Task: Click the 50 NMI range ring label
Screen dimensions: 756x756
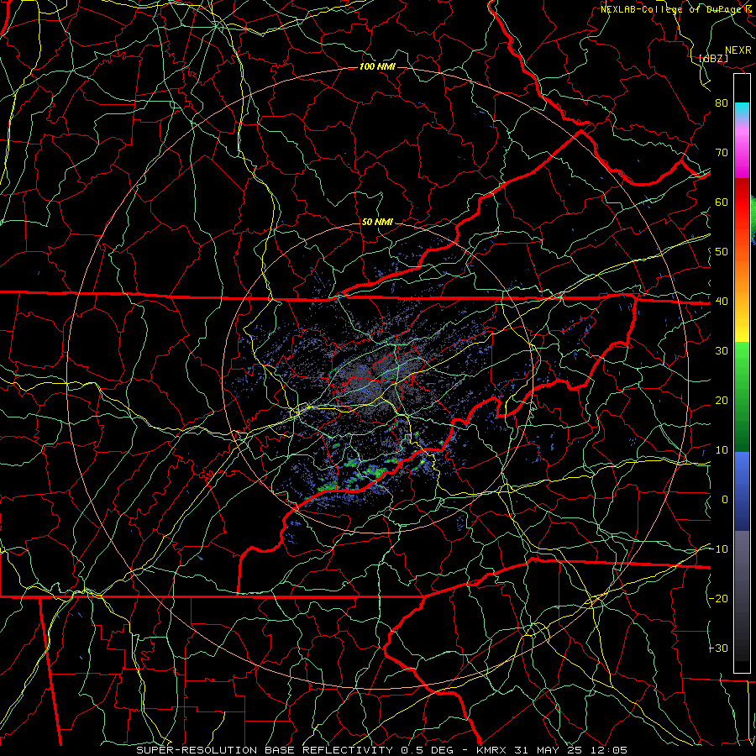Action: coord(377,223)
